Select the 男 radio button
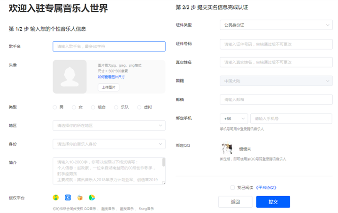This screenshot has height=213, width=338. [x=55, y=107]
